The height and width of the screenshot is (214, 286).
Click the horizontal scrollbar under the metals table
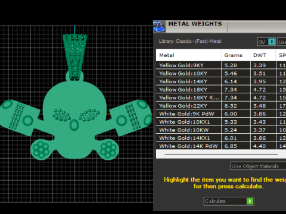tap(221, 154)
